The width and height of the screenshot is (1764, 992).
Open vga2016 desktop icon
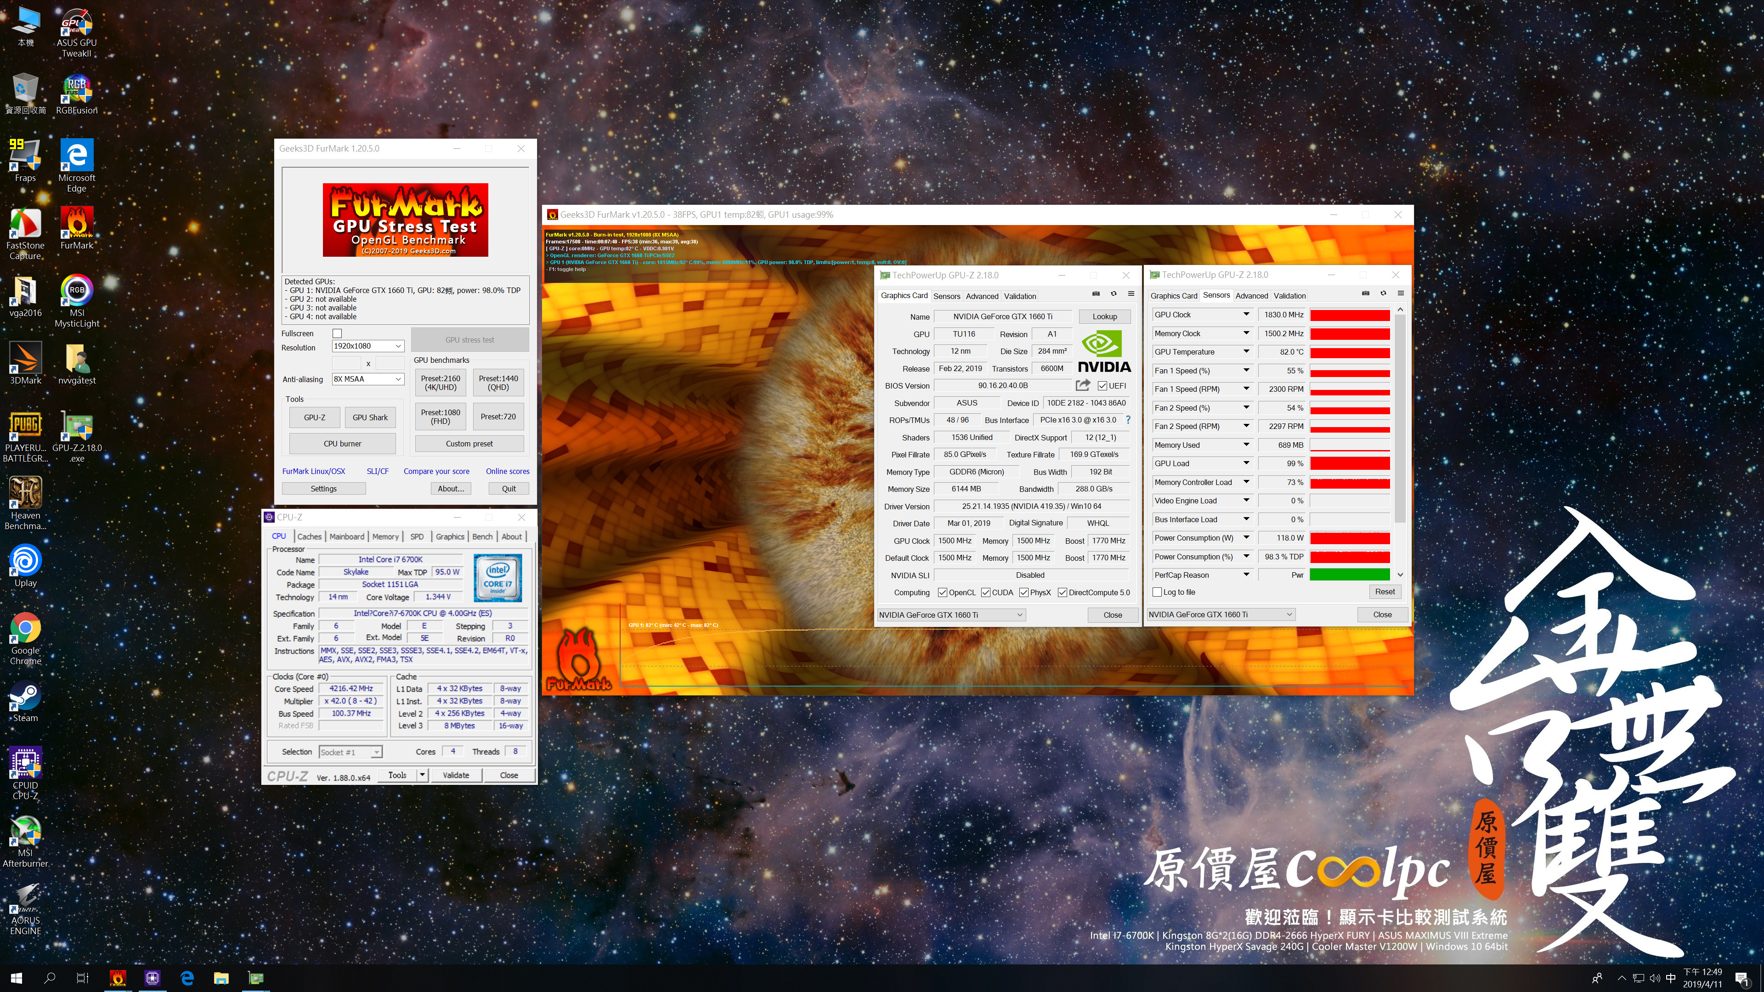(25, 296)
